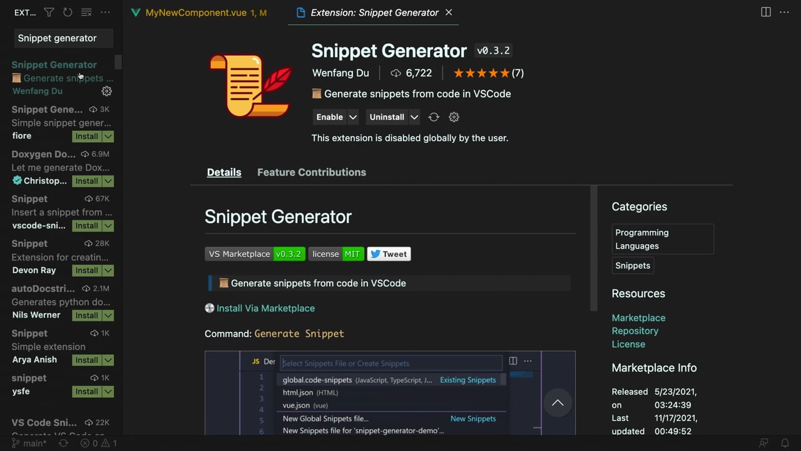The height and width of the screenshot is (451, 801).
Task: Open Marketplace link under Resources
Action: [x=638, y=318]
